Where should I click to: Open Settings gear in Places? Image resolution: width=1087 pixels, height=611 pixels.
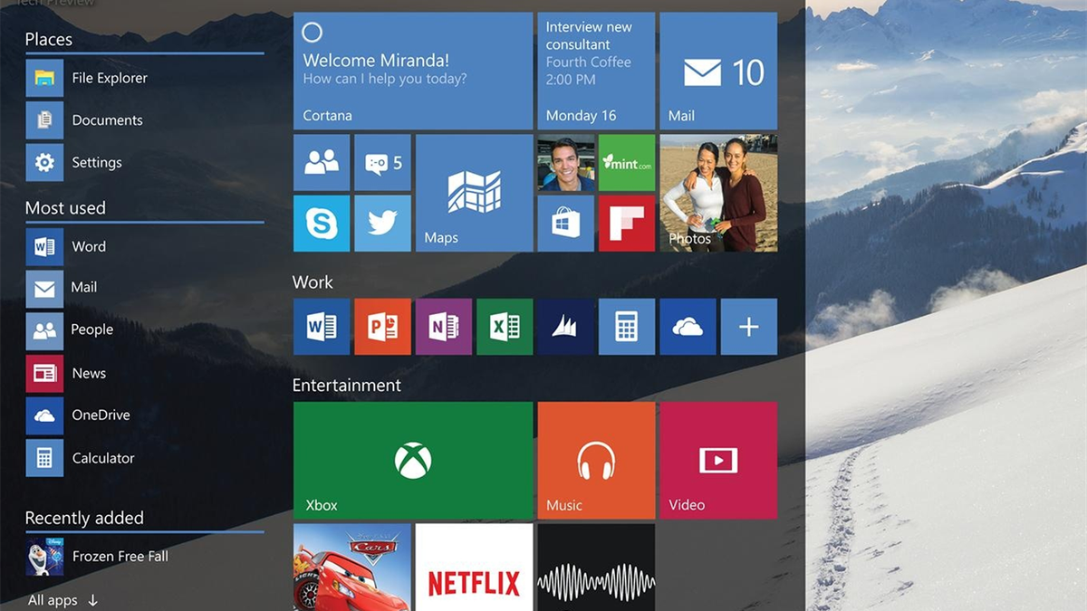[74, 162]
